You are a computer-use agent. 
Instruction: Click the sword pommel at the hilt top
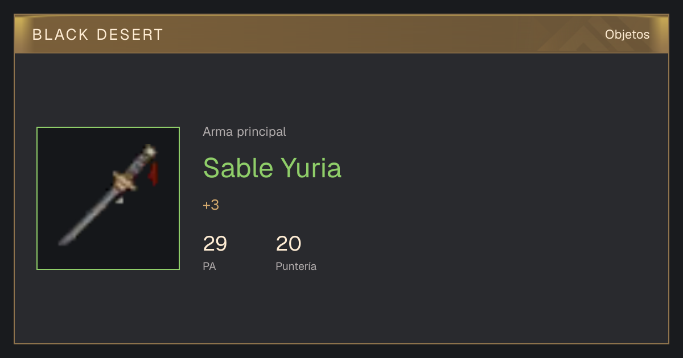pyautogui.click(x=149, y=151)
